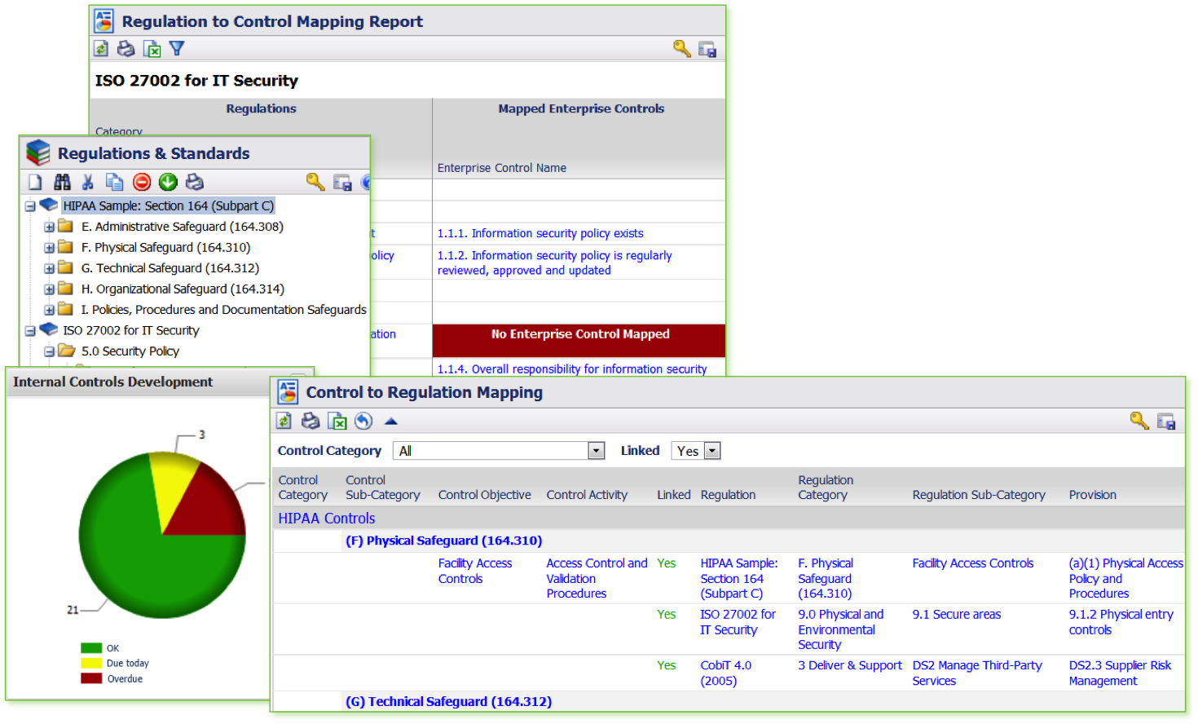Open the Linked dropdown showing Yes
The width and height of the screenshot is (1198, 724).
tap(712, 451)
